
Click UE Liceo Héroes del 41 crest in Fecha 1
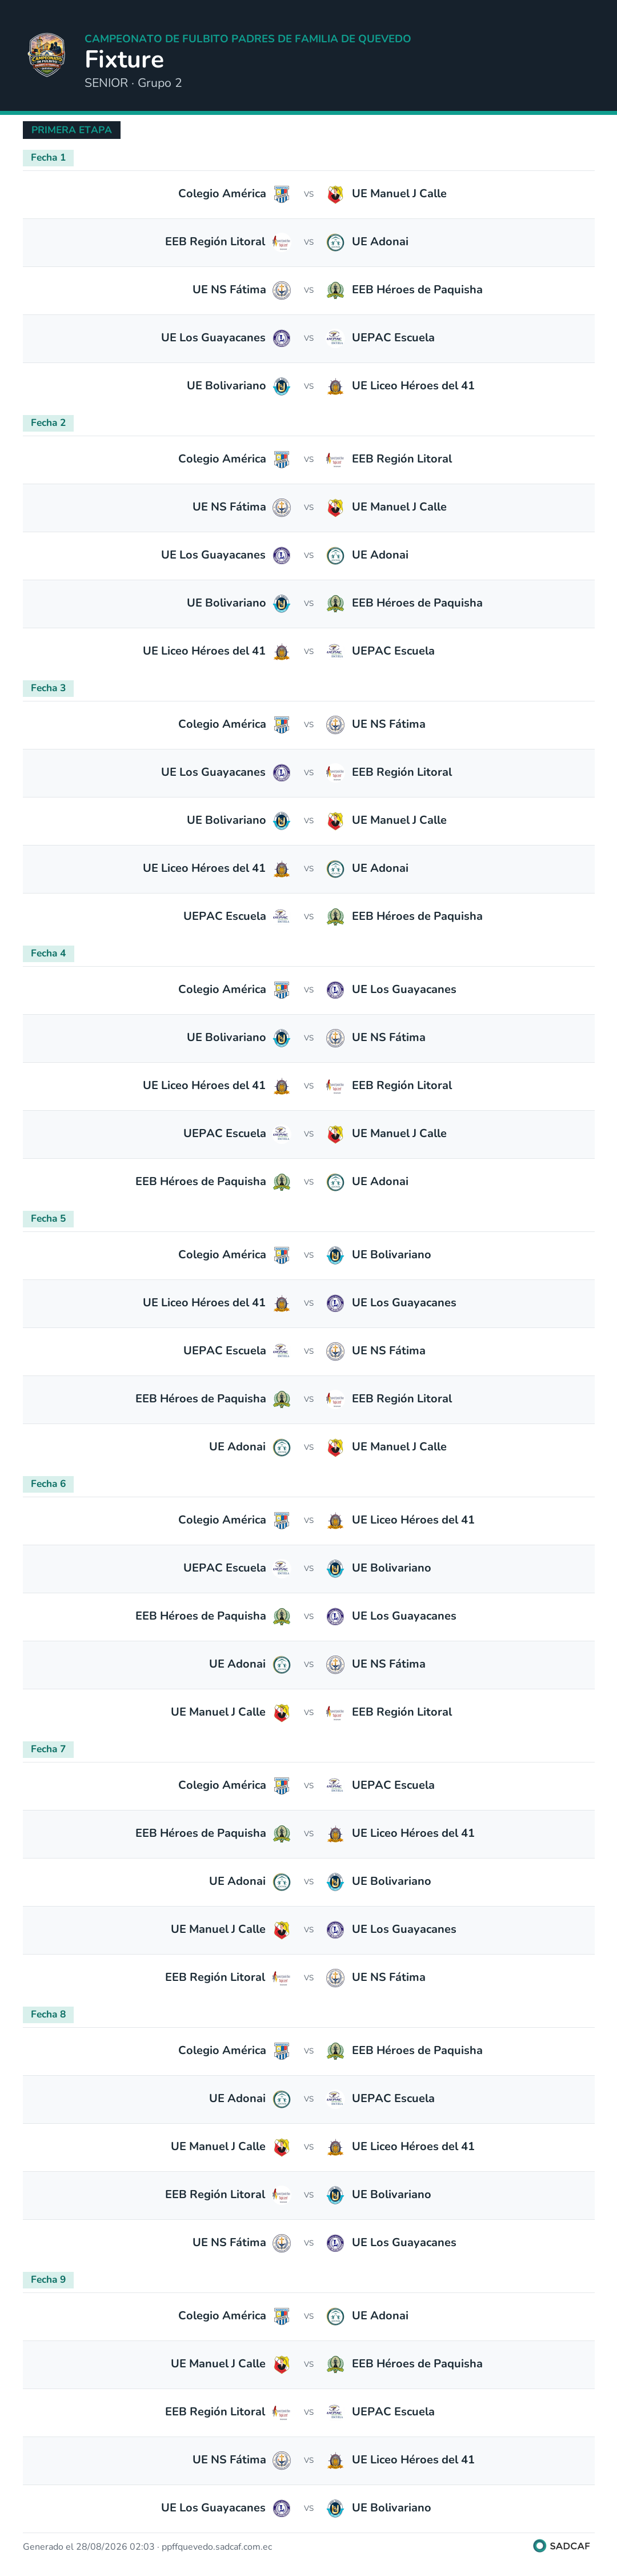coord(335,386)
